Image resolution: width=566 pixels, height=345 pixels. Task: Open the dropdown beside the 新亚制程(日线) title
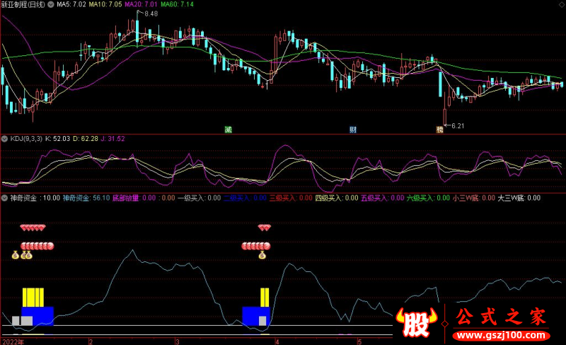[51, 5]
